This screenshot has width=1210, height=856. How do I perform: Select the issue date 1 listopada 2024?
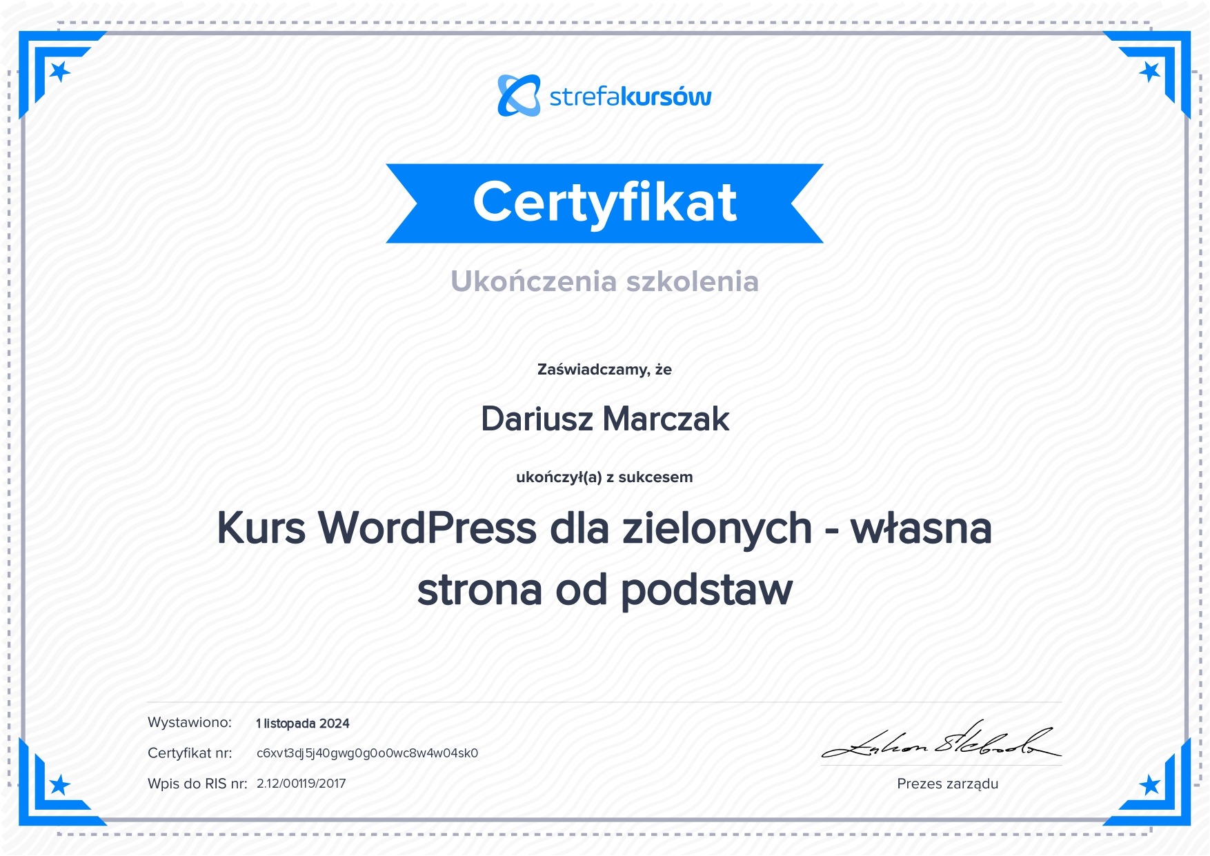pos(303,724)
